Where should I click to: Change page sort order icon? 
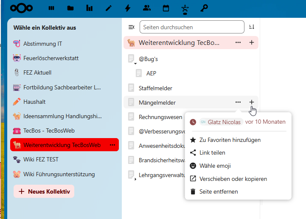coord(252,27)
